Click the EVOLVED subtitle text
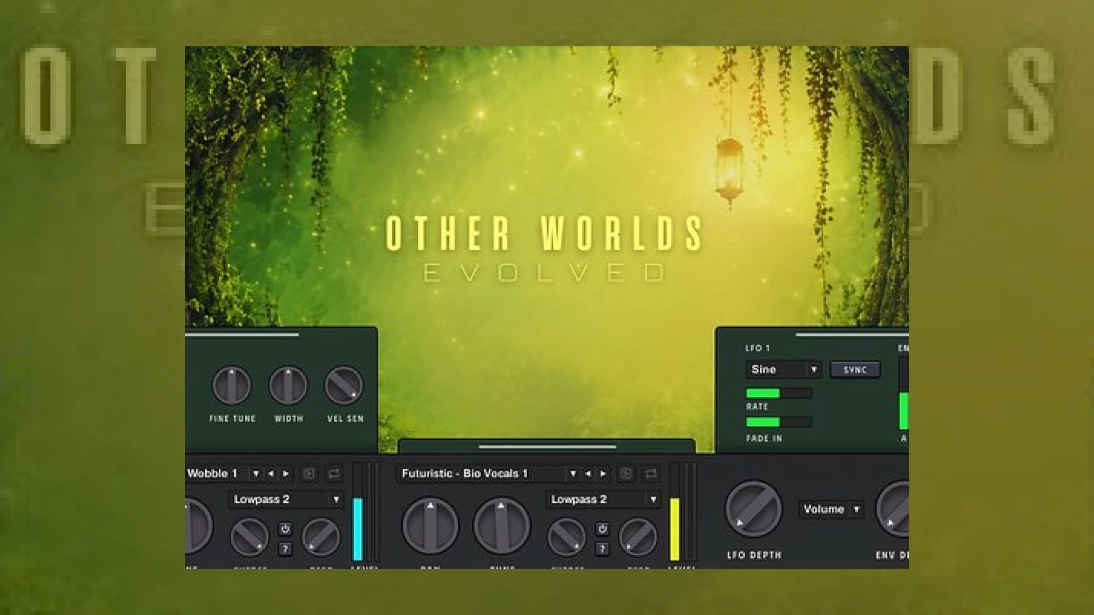The image size is (1094, 615). pyautogui.click(x=545, y=273)
